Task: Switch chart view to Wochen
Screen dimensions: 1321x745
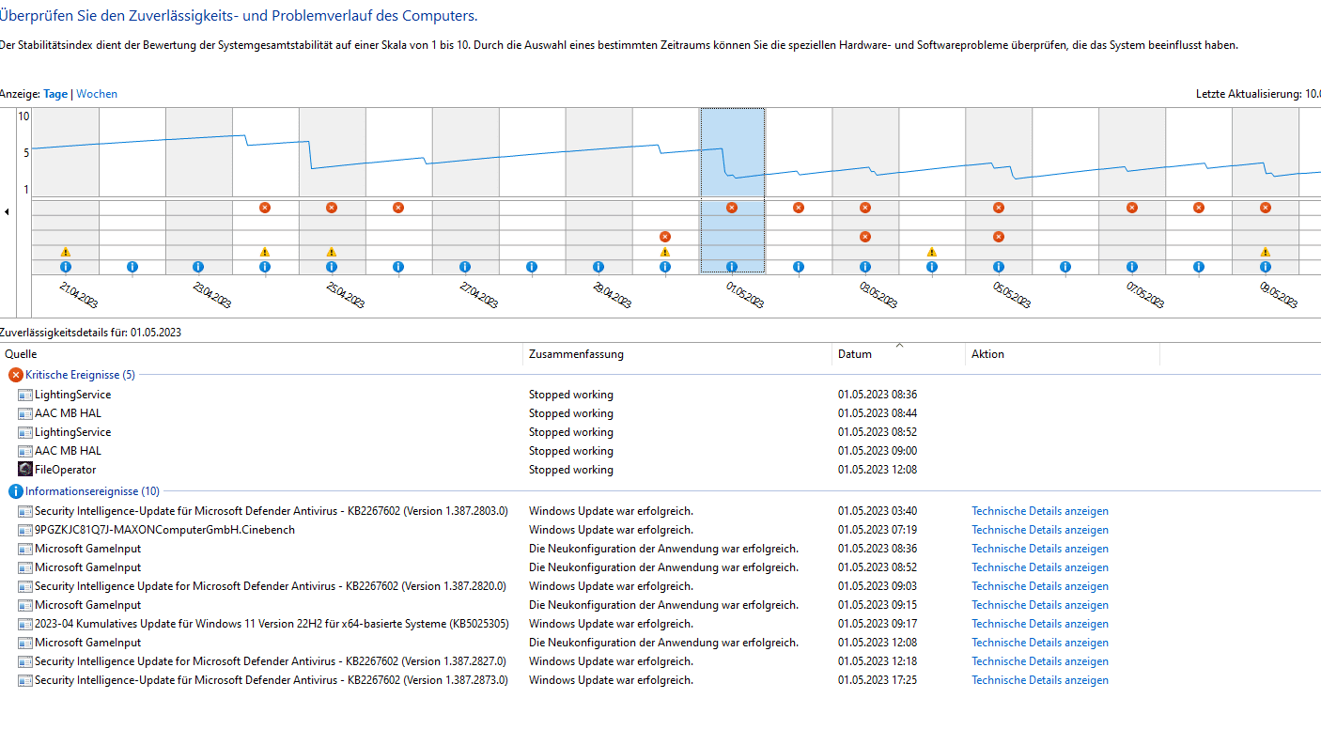Action: pyautogui.click(x=97, y=94)
